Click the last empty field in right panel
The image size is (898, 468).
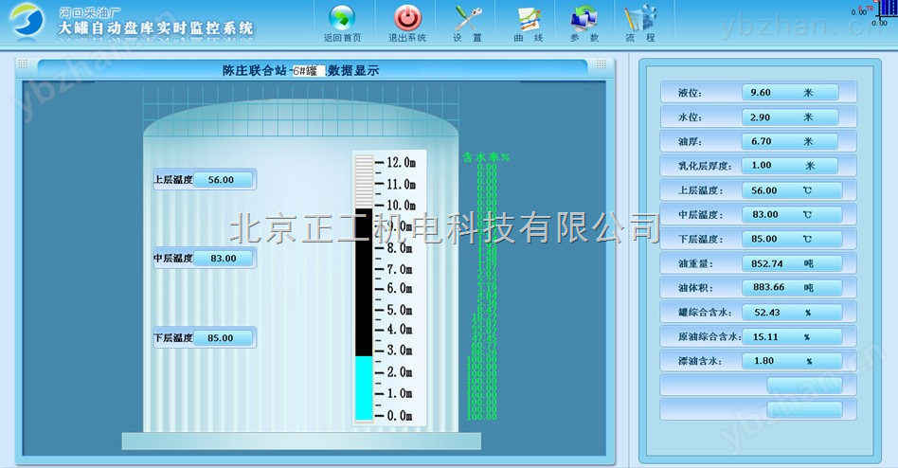tap(804, 409)
